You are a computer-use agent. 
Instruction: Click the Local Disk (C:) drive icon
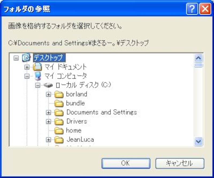pyautogui.click(x=48, y=85)
